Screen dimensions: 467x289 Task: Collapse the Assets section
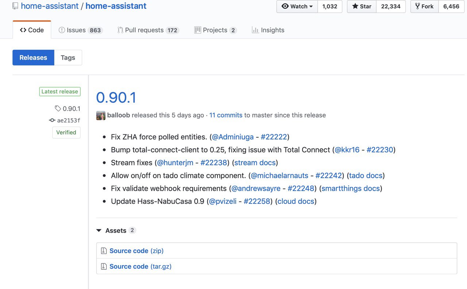[116, 230]
